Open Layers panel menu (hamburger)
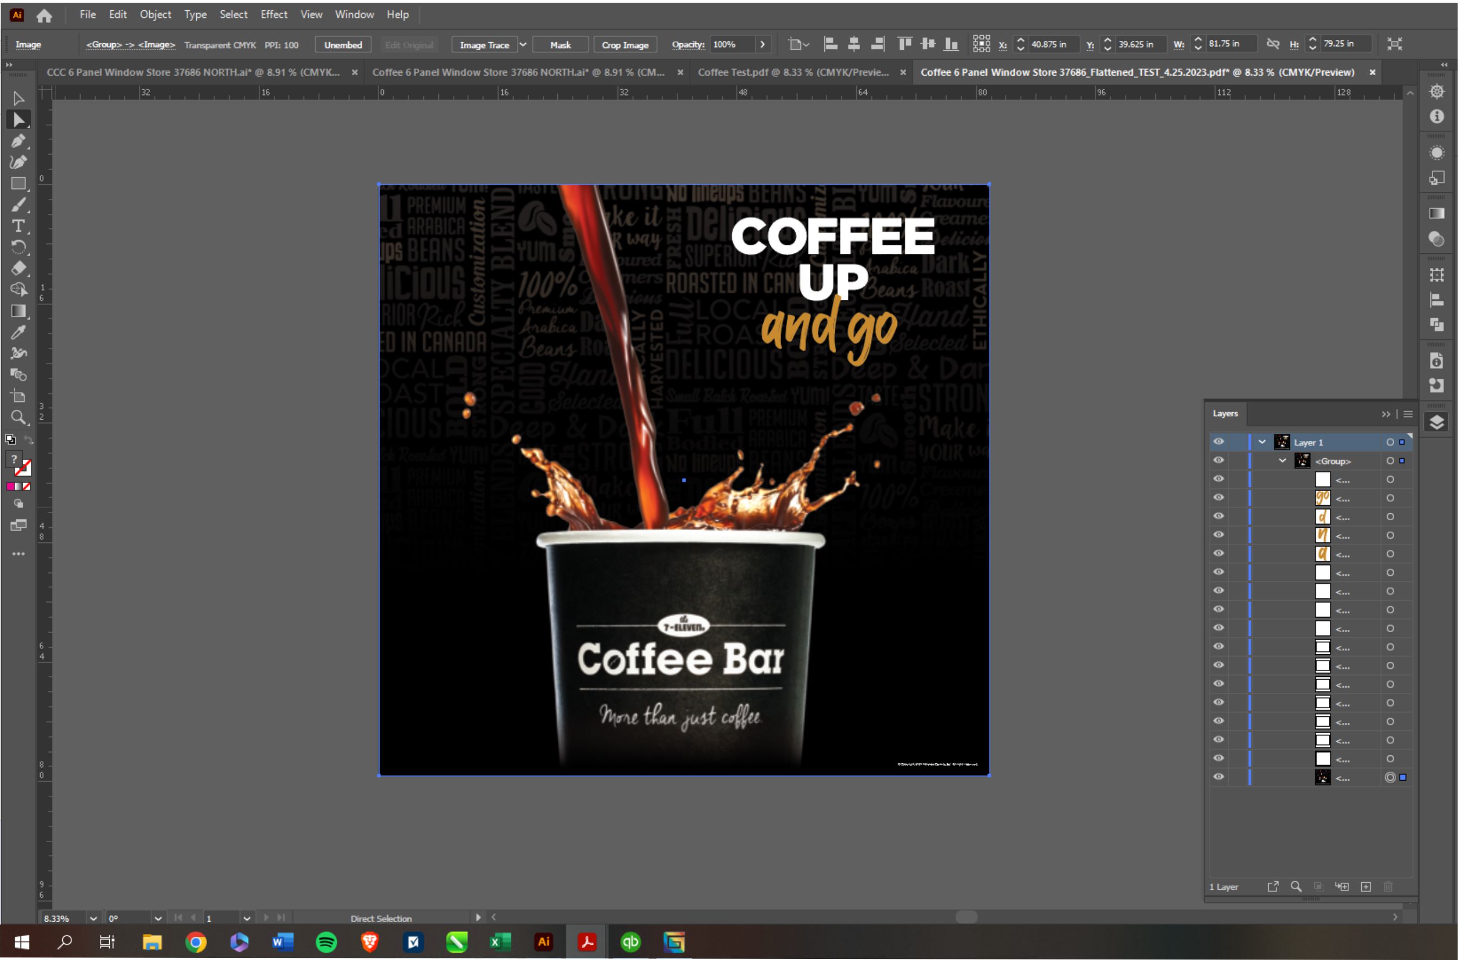This screenshot has height=960, width=1458. (1408, 414)
